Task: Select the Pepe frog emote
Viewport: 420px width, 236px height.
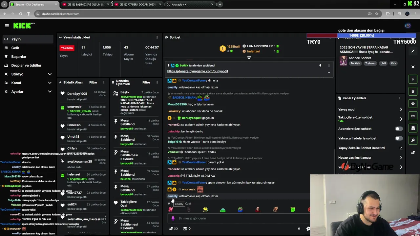Action: 240,209
